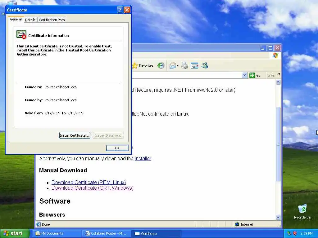Click the IE scrollbar up arrow
Viewport: 318px width, 238px height.
coord(278,82)
